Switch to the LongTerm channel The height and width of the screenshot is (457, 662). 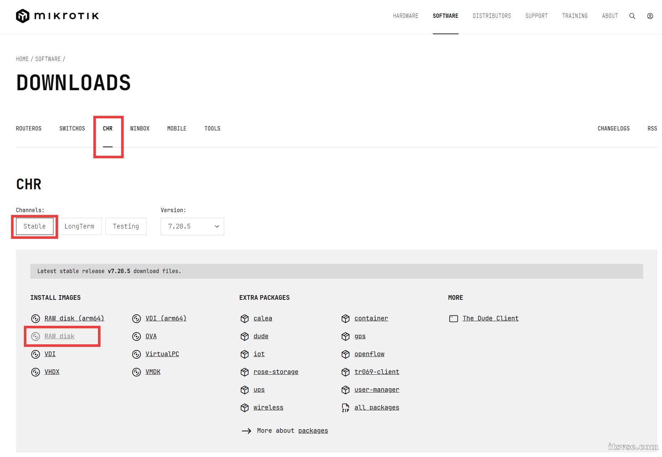(79, 226)
